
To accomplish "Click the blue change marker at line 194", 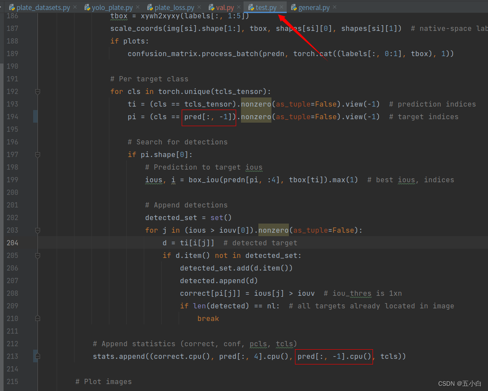I will 35,117.
